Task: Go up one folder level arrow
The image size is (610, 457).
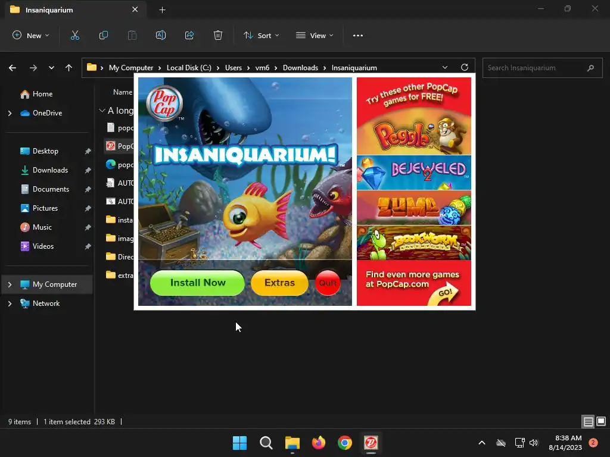Action: (69, 68)
